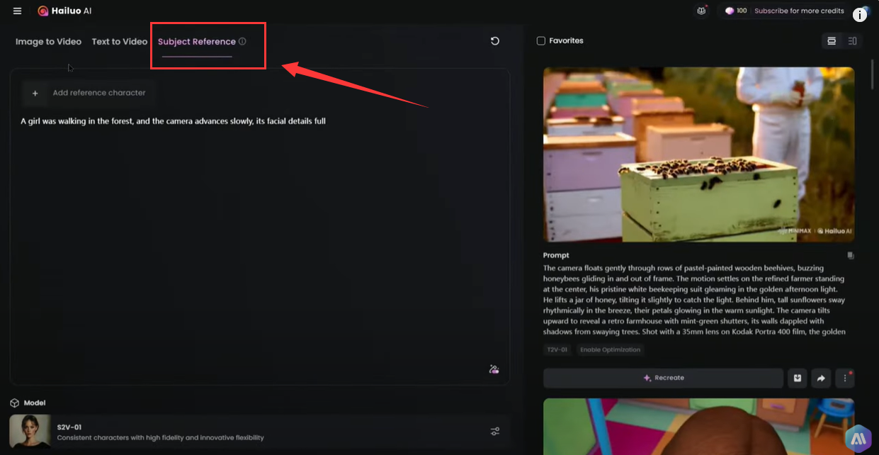
Task: Toggle the Favorites checkbox
Action: (541, 41)
